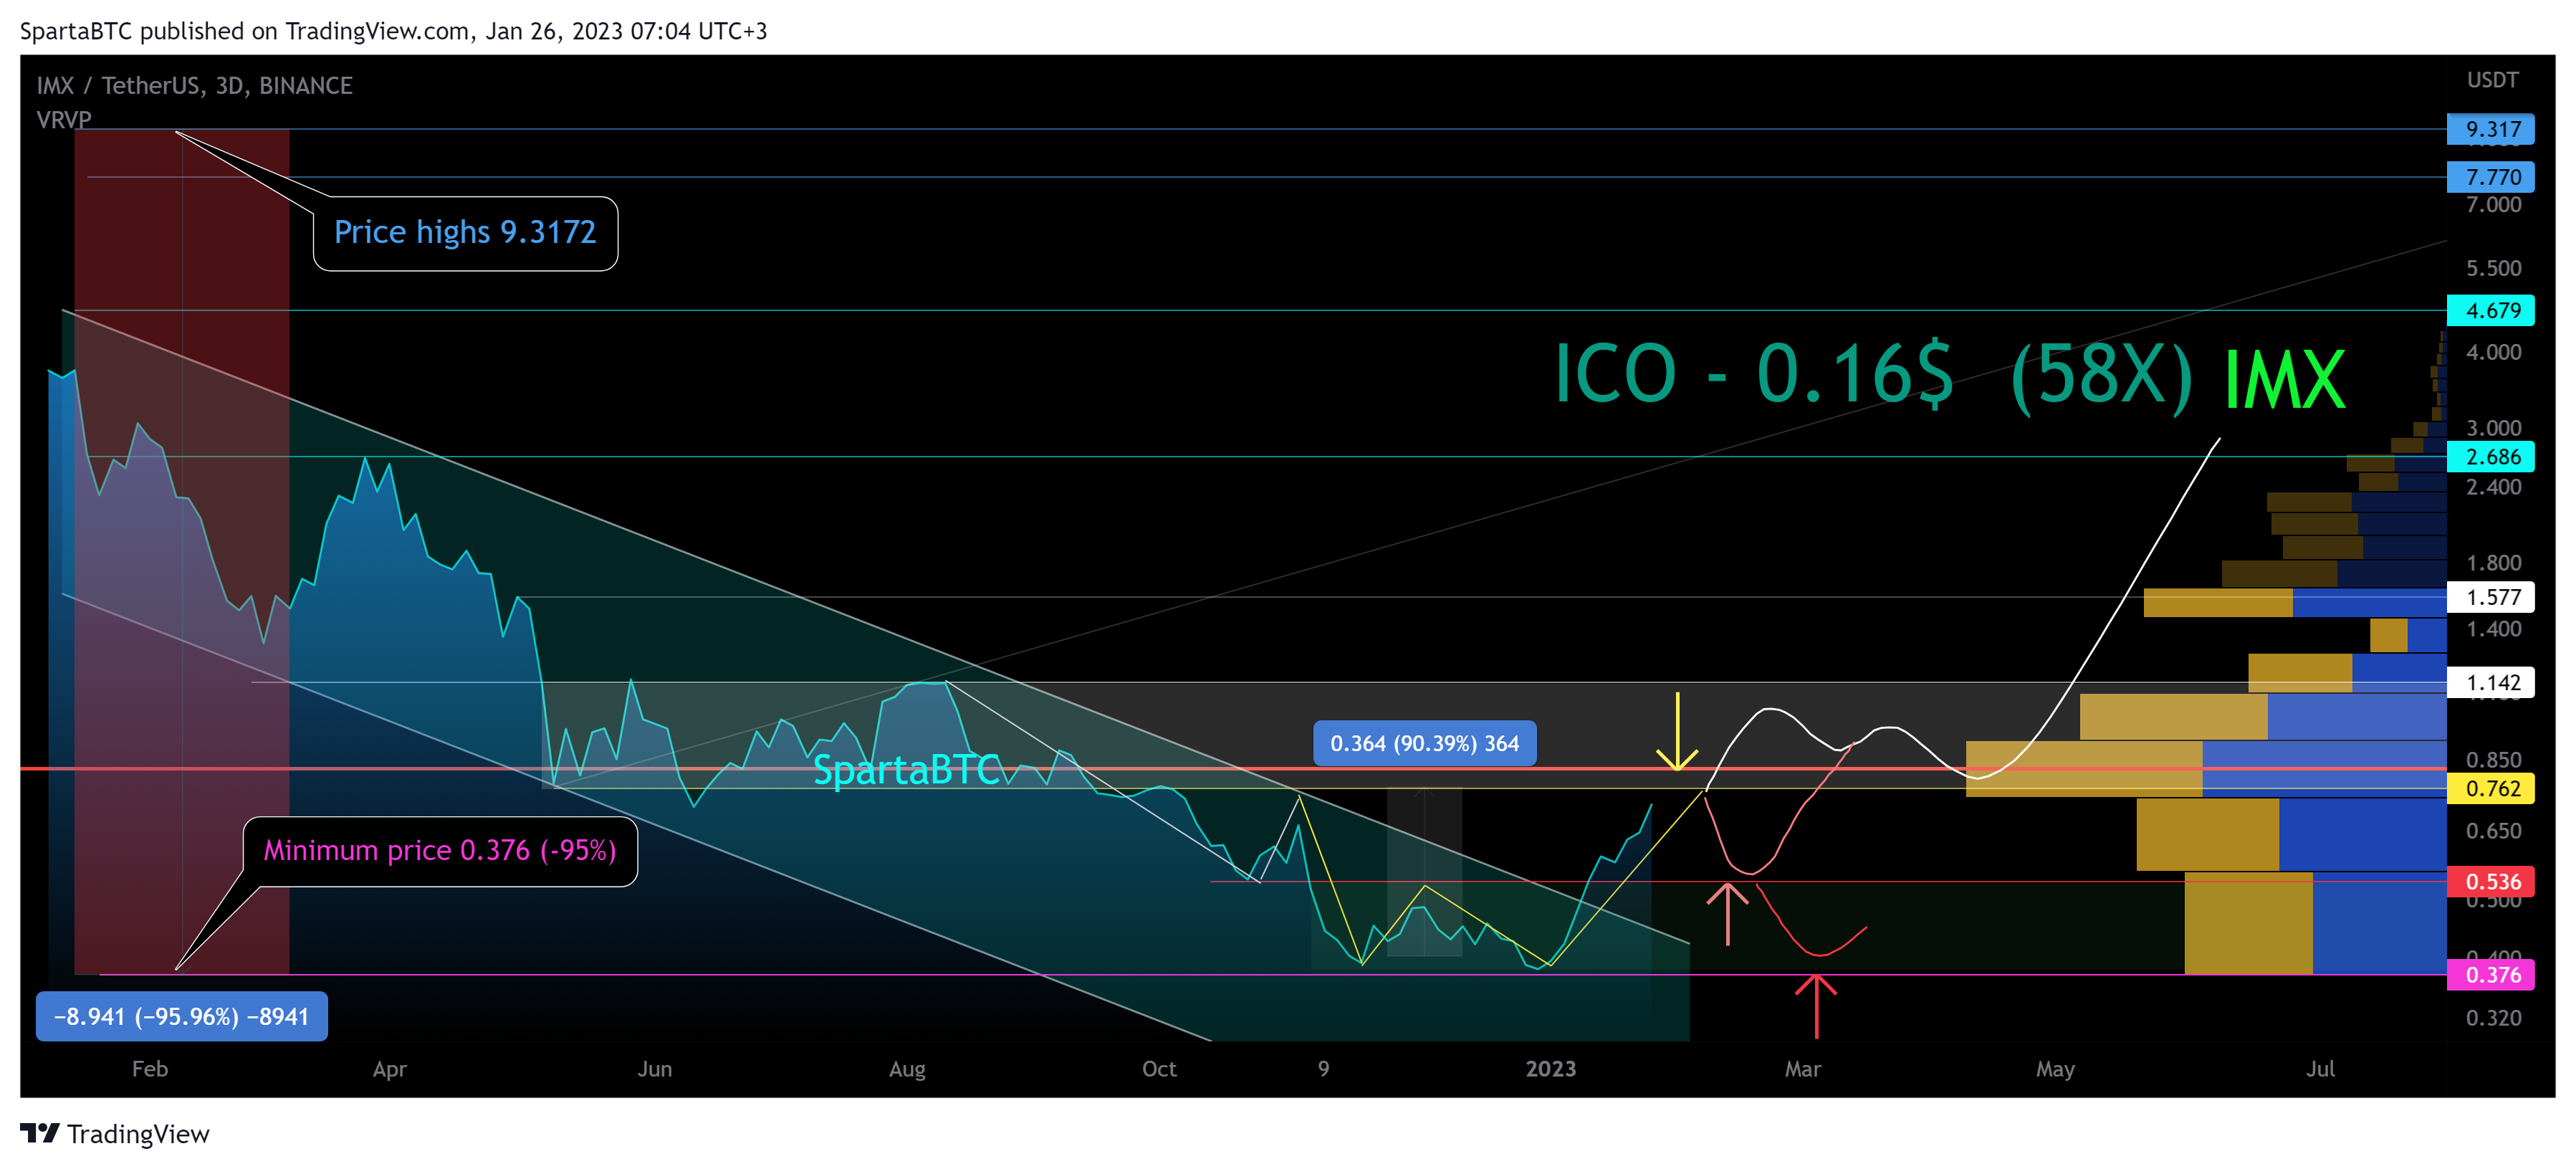Viewport: 2576px width, 1169px height.
Task: Click the 2023 time axis label
Action: pyautogui.click(x=1550, y=1069)
